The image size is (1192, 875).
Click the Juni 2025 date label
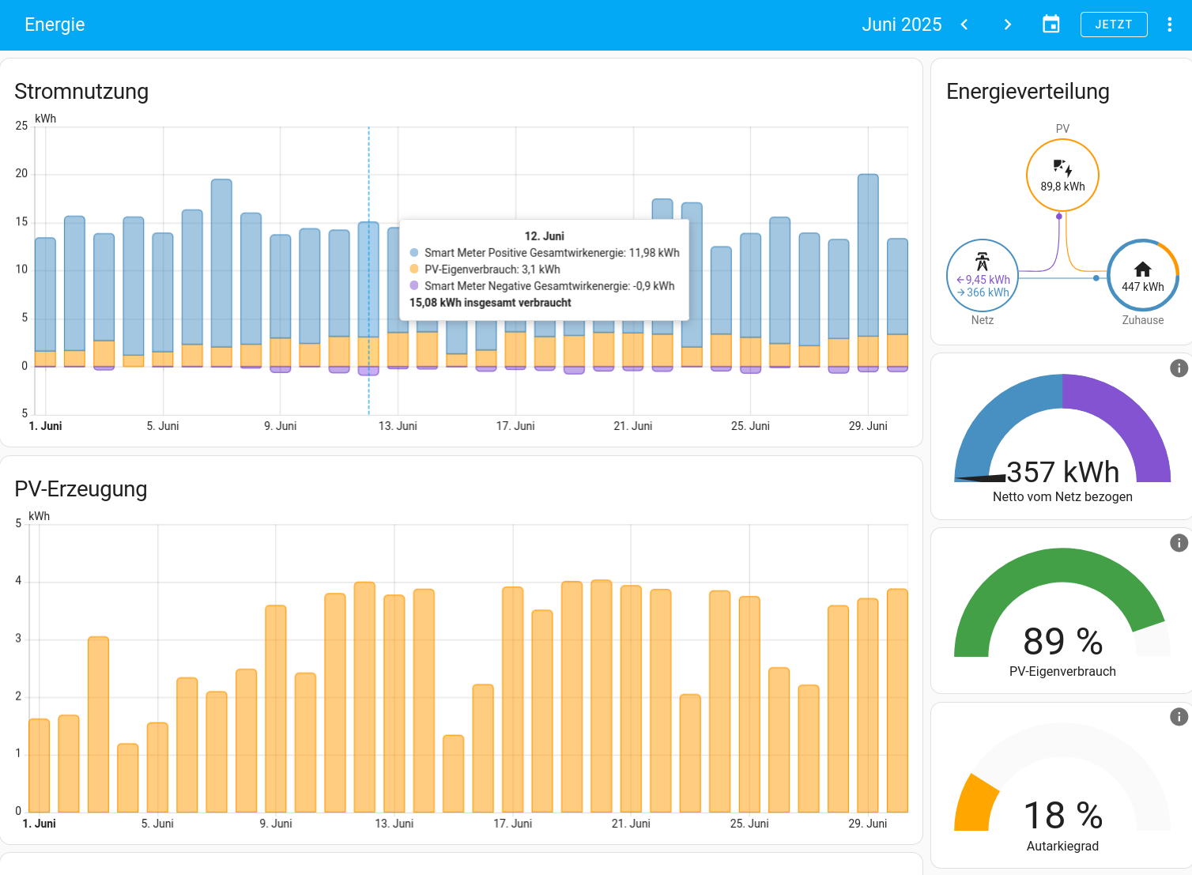902,25
